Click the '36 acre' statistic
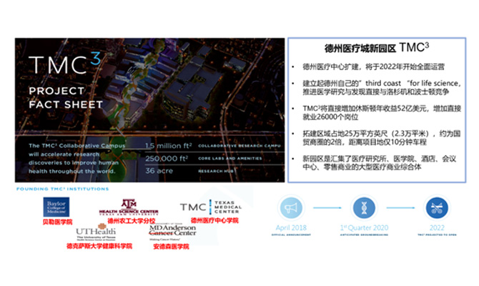This screenshot has width=479, height=286. point(159,171)
